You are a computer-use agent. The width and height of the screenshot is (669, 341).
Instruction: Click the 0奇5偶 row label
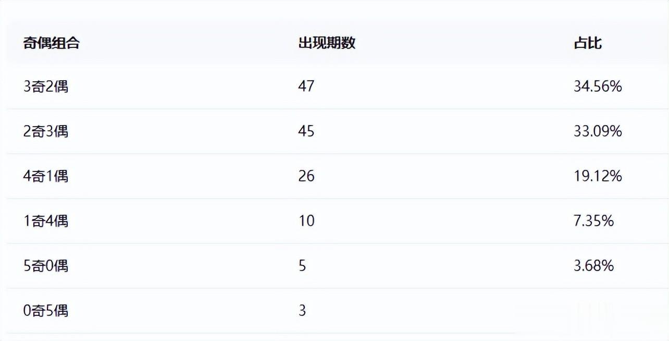pos(46,311)
